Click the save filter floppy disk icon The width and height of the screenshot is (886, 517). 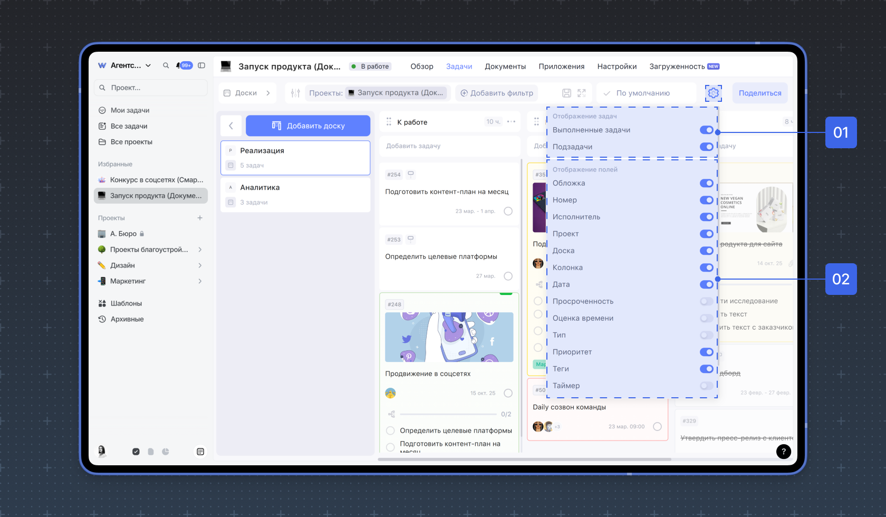tap(566, 93)
